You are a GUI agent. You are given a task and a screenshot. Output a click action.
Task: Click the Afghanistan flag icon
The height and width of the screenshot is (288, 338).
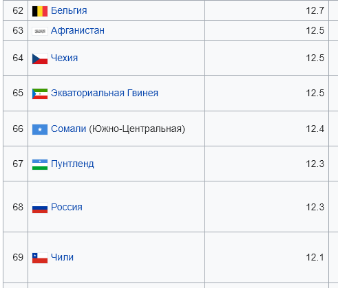[40, 31]
